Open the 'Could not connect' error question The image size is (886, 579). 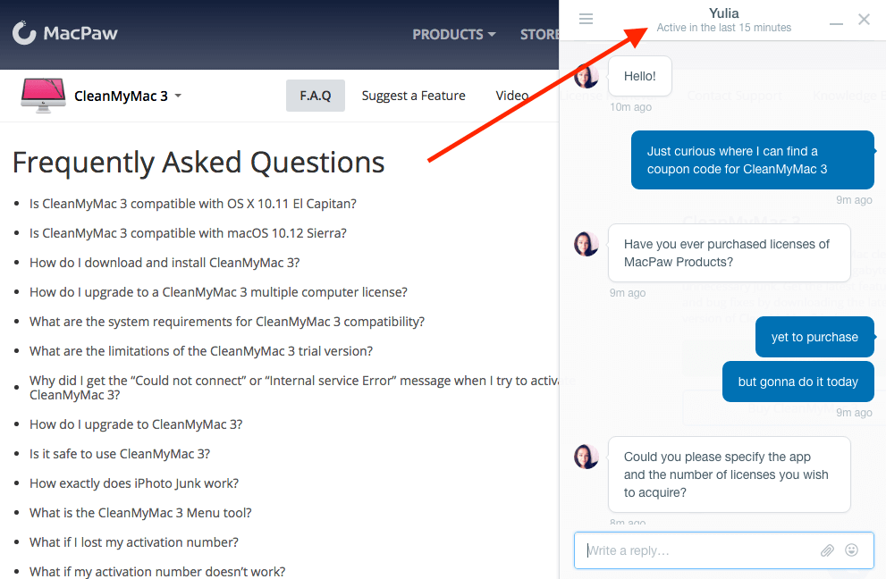pos(294,388)
